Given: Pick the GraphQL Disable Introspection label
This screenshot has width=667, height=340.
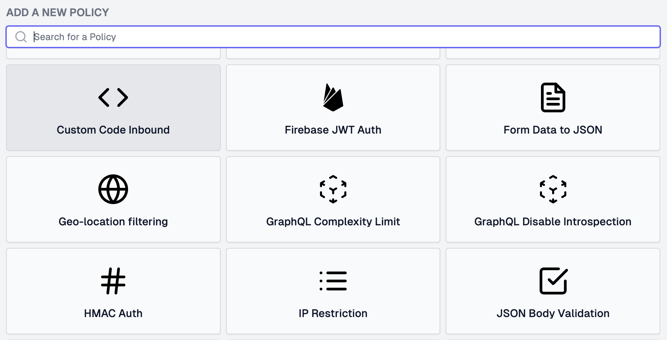Looking at the screenshot, I should pos(553,222).
